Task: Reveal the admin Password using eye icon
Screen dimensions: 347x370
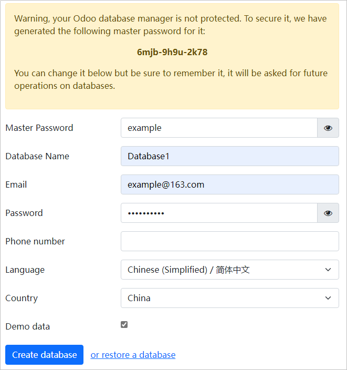Action: (328, 213)
